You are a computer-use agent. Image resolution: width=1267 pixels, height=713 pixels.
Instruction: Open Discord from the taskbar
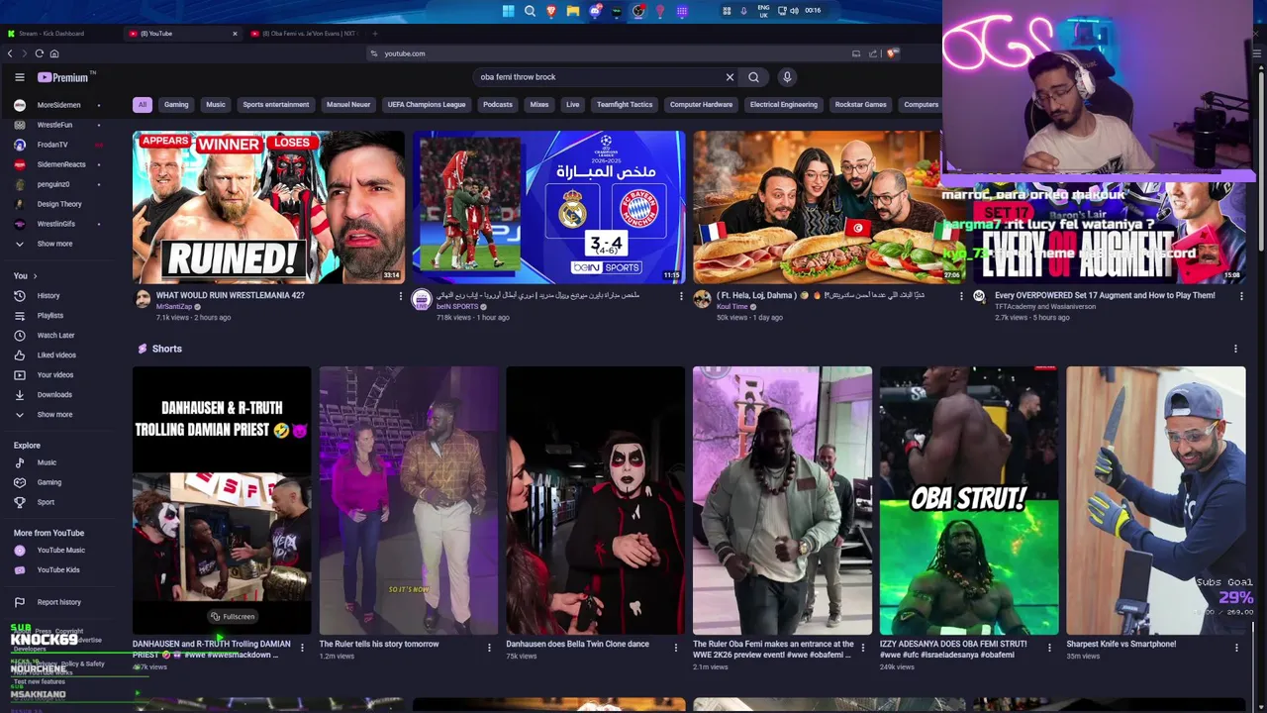click(x=595, y=11)
